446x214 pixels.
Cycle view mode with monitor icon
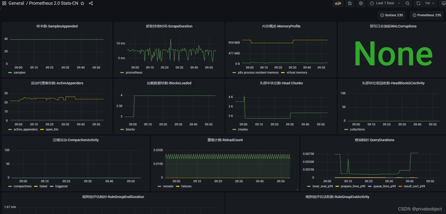[x=443, y=3]
